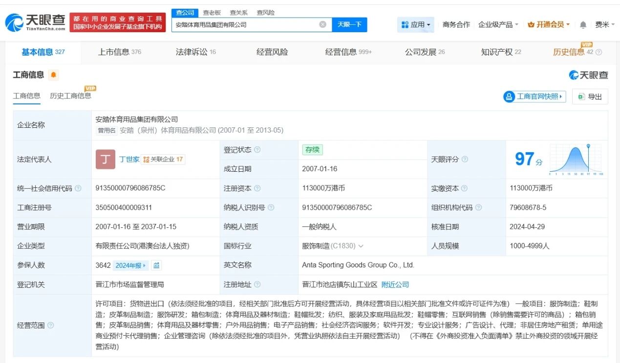The height and width of the screenshot is (363, 620).
Task: Click the English name Anta Sporting Goods Group
Action: click(358, 265)
